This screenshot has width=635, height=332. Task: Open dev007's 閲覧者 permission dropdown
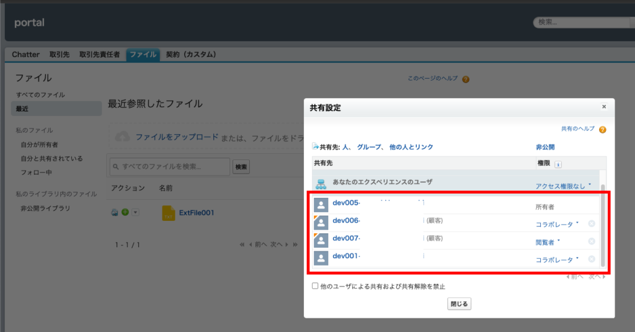point(547,241)
